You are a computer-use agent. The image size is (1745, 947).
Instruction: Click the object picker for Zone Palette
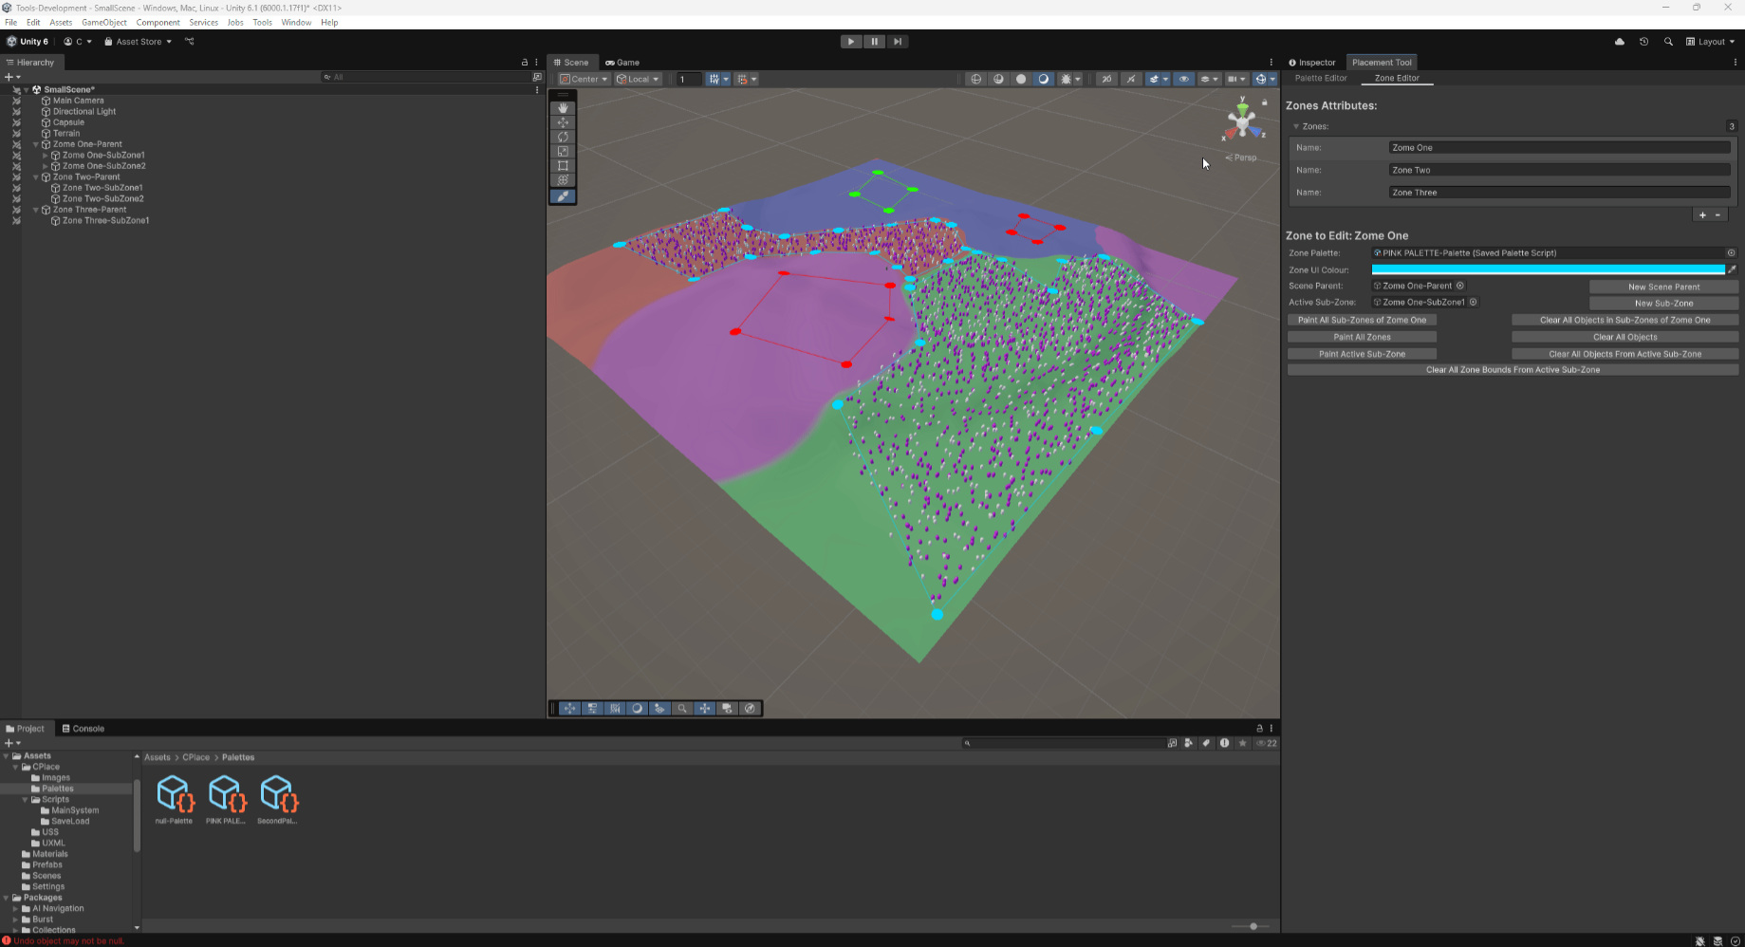(1731, 253)
